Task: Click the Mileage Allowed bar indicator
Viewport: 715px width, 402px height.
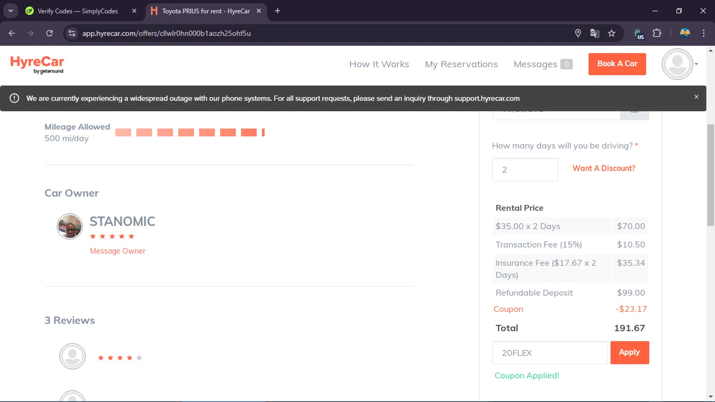Action: coord(190,132)
